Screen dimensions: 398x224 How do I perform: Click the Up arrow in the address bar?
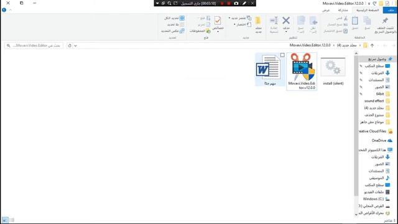click(372, 45)
